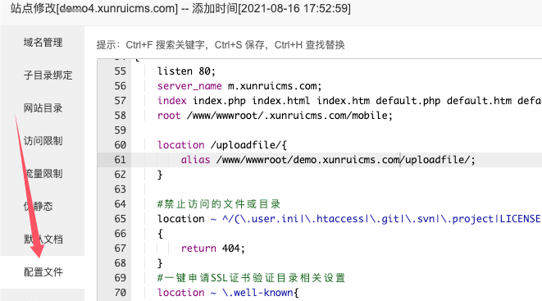Screen dimensions: 542x301
Task: Click the closing brace on line 68
Action: (160, 263)
